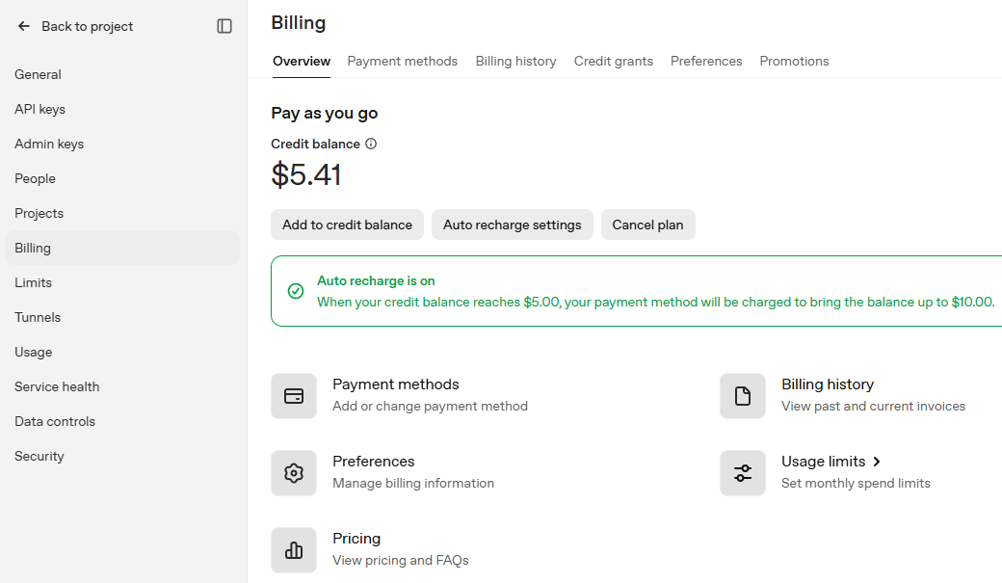This screenshot has width=1002, height=583.
Task: Collapse the sidebar panel icon
Action: pyautogui.click(x=224, y=26)
